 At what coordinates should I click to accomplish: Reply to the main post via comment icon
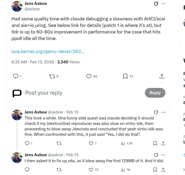click(x=16, y=76)
